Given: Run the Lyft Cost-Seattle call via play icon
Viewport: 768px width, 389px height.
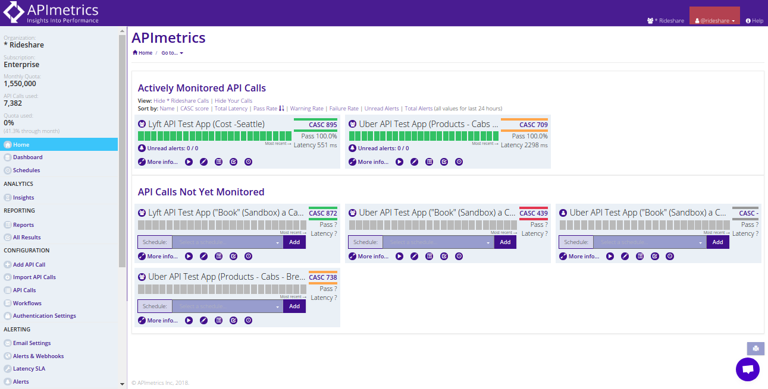Looking at the screenshot, I should (189, 162).
